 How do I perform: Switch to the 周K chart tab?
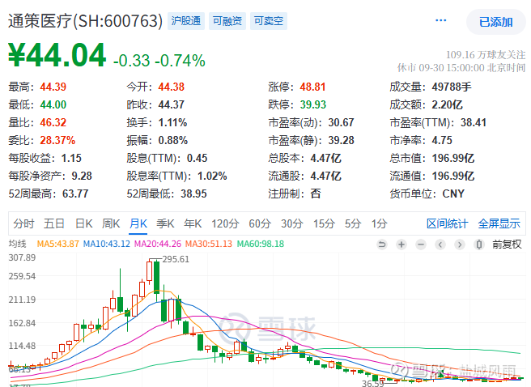111,223
